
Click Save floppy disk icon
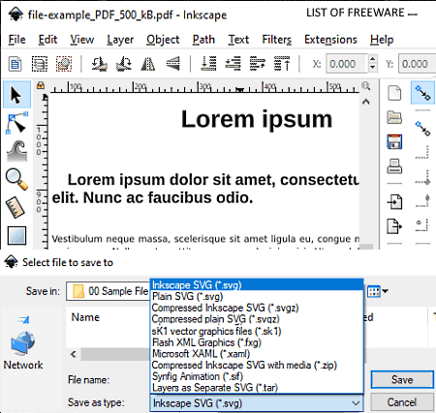click(394, 141)
